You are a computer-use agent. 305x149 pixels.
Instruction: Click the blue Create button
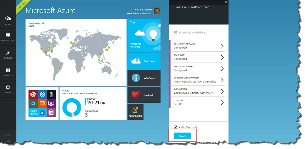coord(182,136)
